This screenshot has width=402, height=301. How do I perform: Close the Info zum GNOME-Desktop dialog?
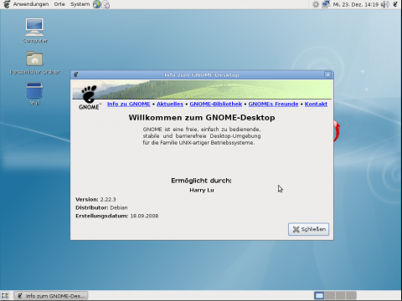pos(327,74)
